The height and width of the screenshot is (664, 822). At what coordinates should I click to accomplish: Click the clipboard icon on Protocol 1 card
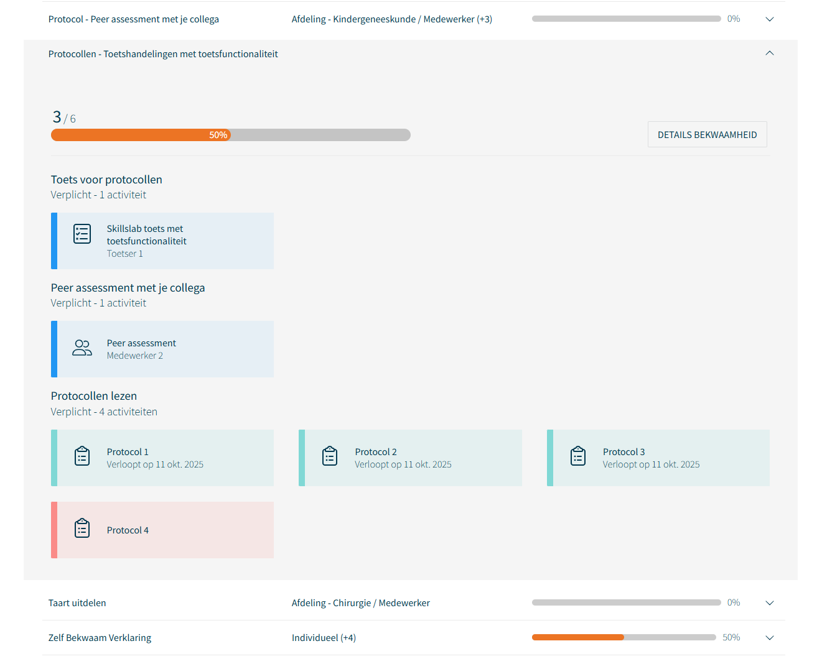point(82,456)
